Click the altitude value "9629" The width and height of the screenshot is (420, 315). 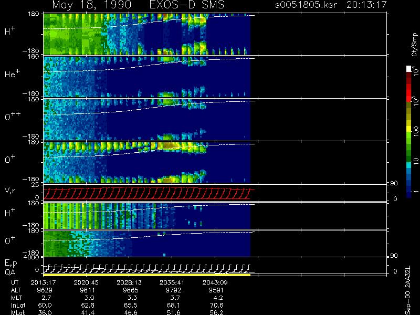click(45, 290)
